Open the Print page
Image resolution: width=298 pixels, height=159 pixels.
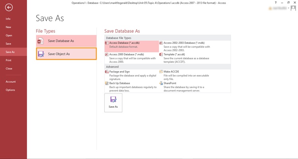click(8, 60)
